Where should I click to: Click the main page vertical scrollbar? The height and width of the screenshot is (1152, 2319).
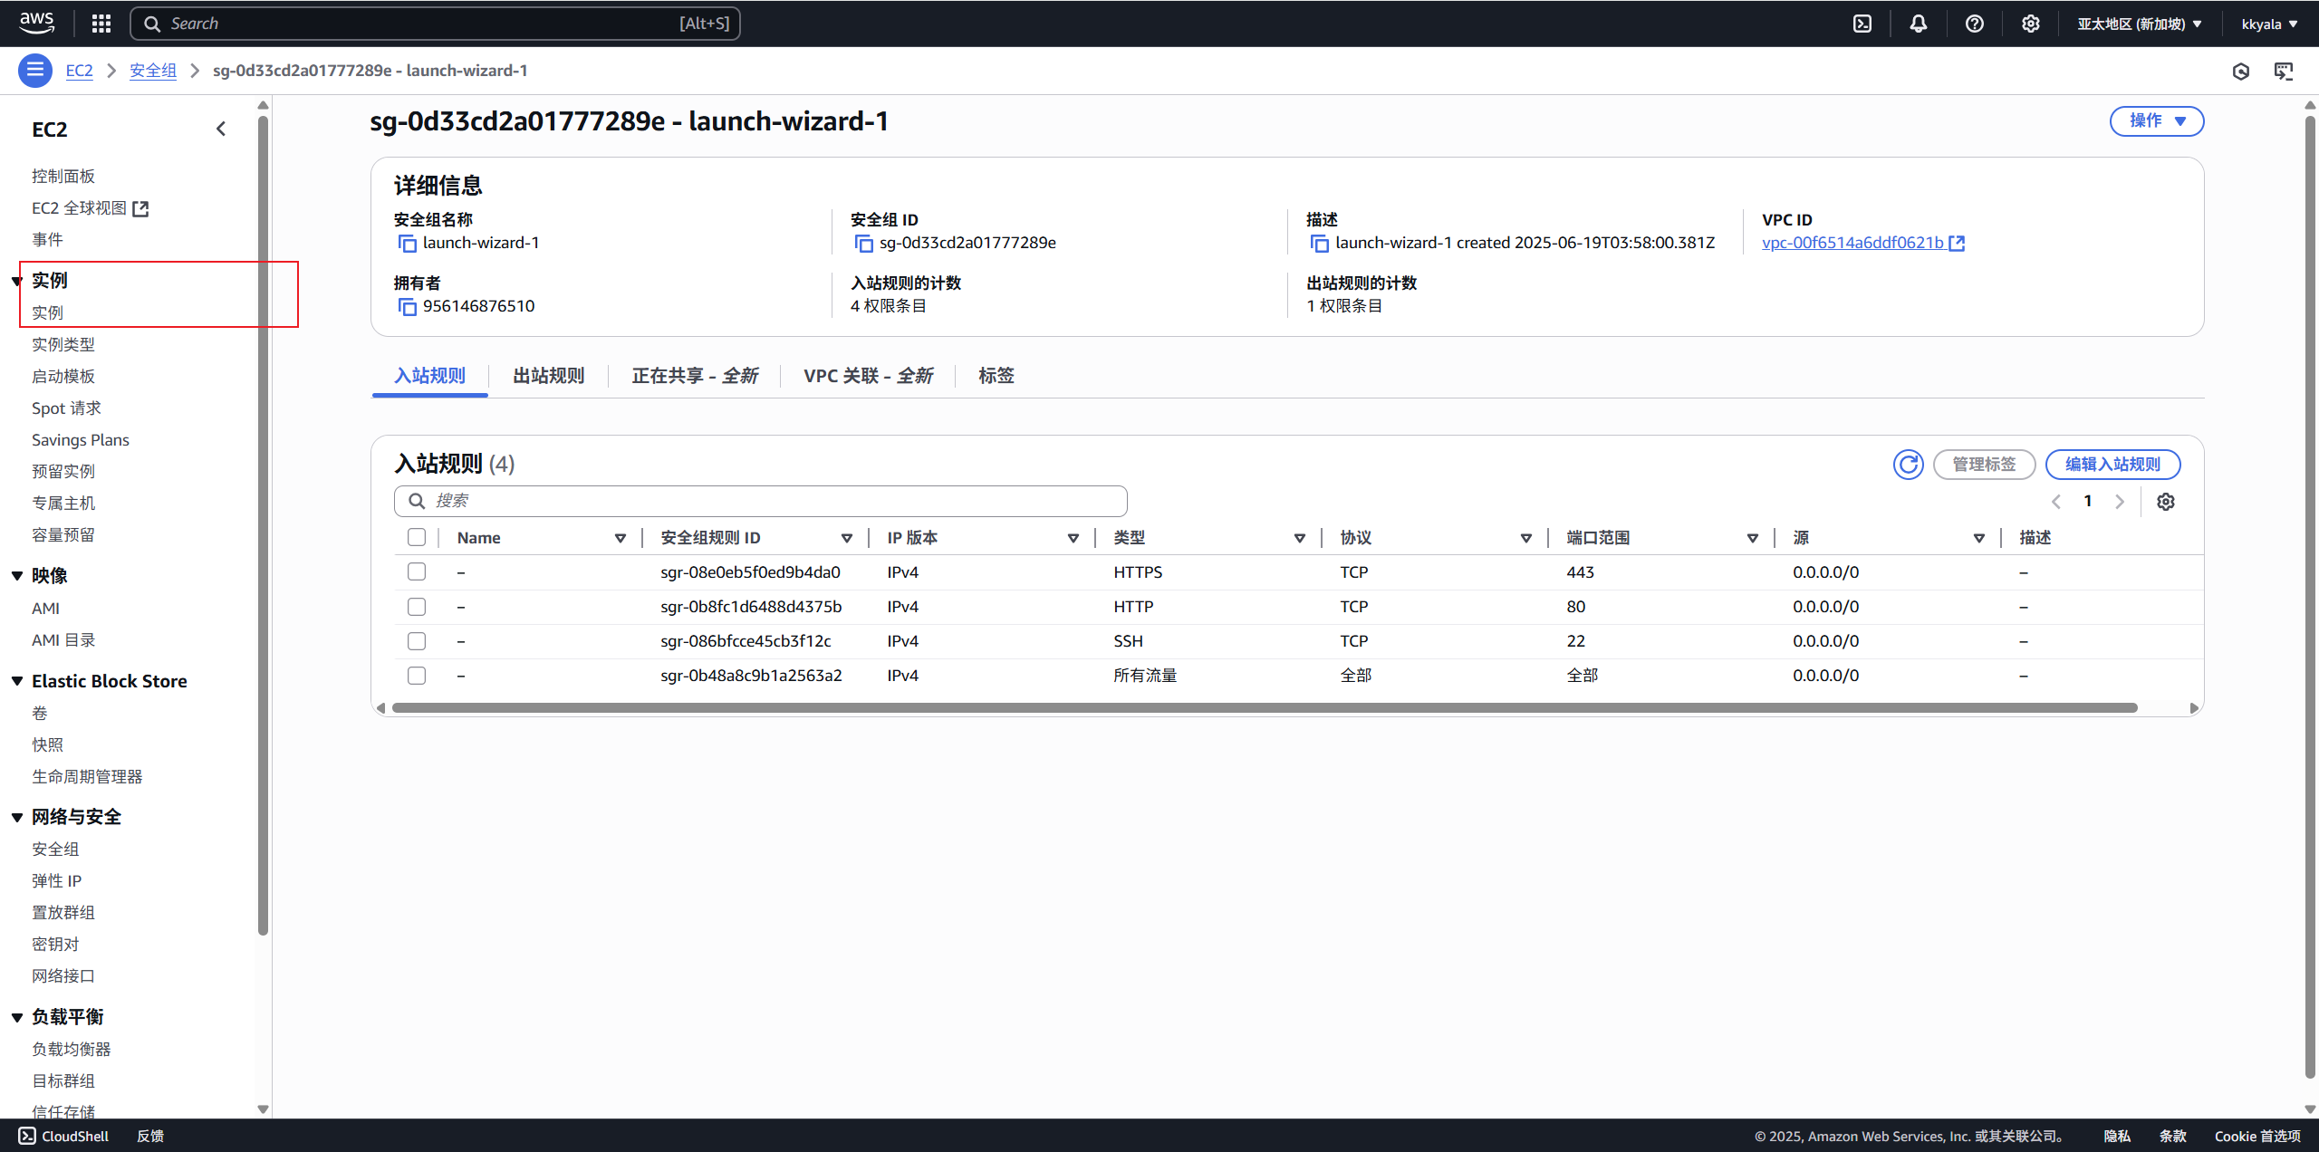pyautogui.click(x=2310, y=597)
